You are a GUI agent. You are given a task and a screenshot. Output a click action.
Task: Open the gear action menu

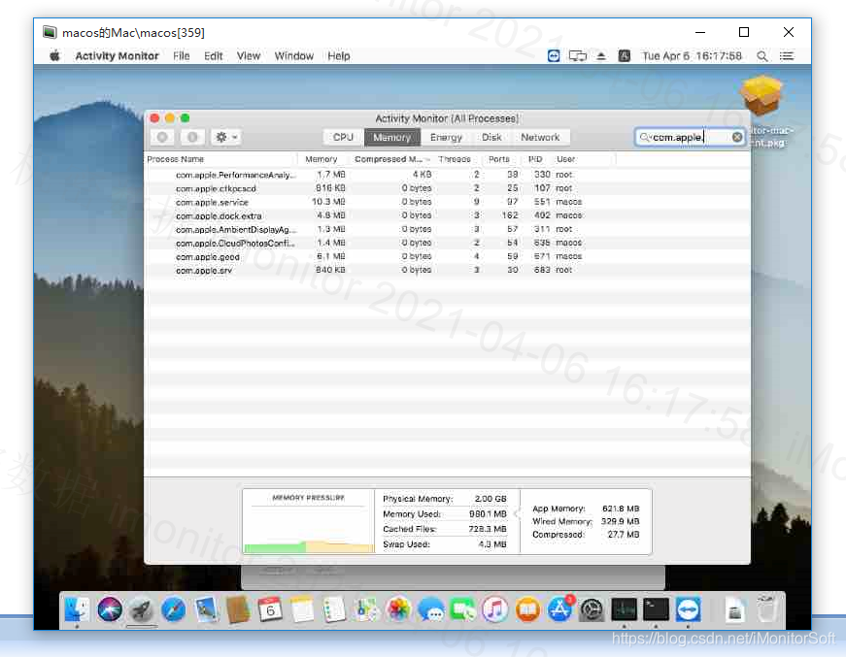click(x=225, y=137)
